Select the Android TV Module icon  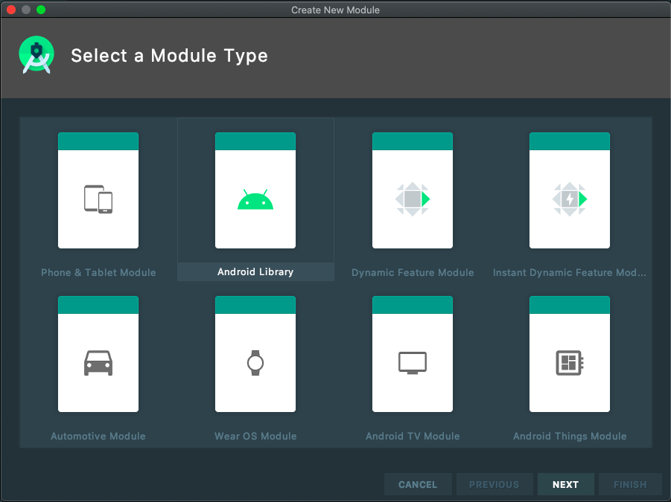[x=413, y=362]
